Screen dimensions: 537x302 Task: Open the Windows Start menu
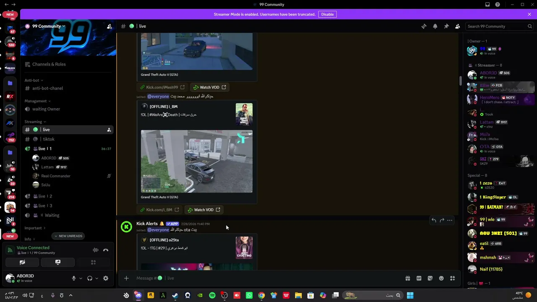pyautogui.click(x=410, y=295)
